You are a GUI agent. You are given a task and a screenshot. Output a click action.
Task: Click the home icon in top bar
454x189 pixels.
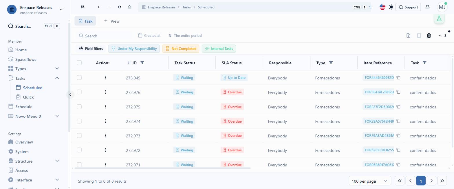tap(129, 7)
